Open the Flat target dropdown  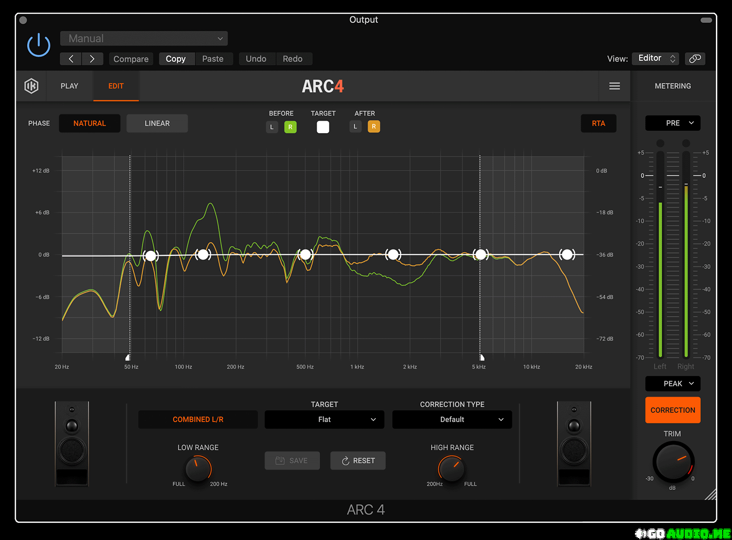tap(325, 420)
